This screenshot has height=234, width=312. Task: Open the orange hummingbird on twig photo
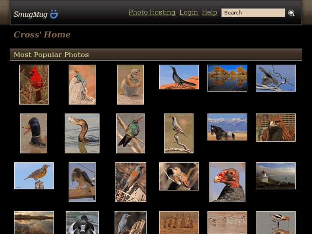tap(179, 176)
